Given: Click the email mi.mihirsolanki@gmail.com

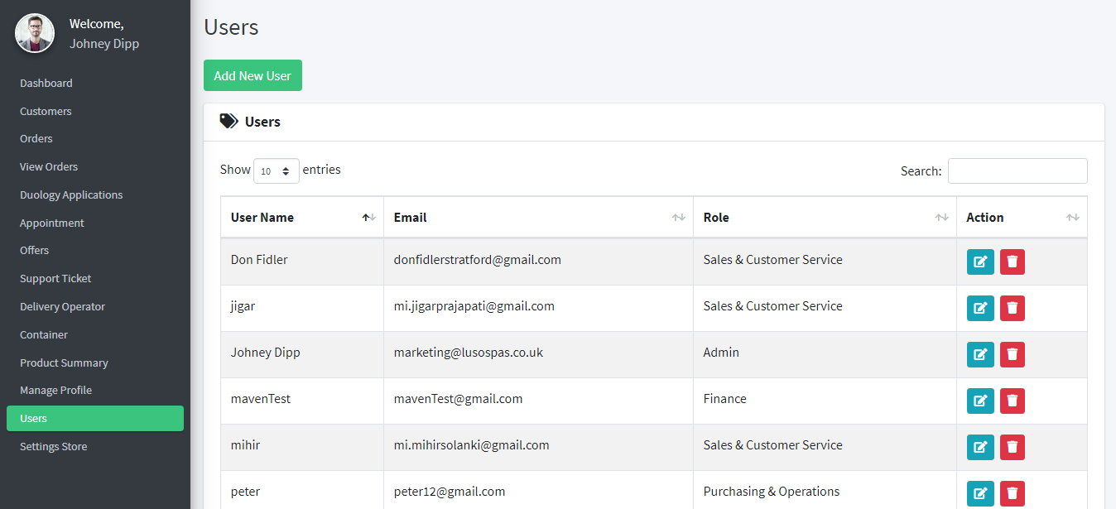Looking at the screenshot, I should [x=472, y=444].
